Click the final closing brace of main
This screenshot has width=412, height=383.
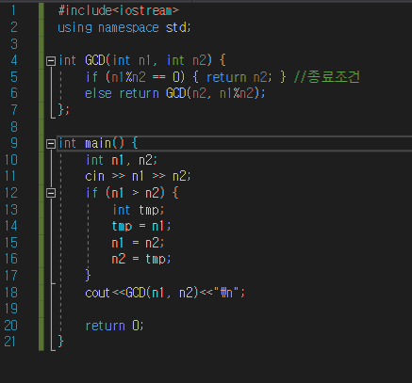tap(60, 342)
